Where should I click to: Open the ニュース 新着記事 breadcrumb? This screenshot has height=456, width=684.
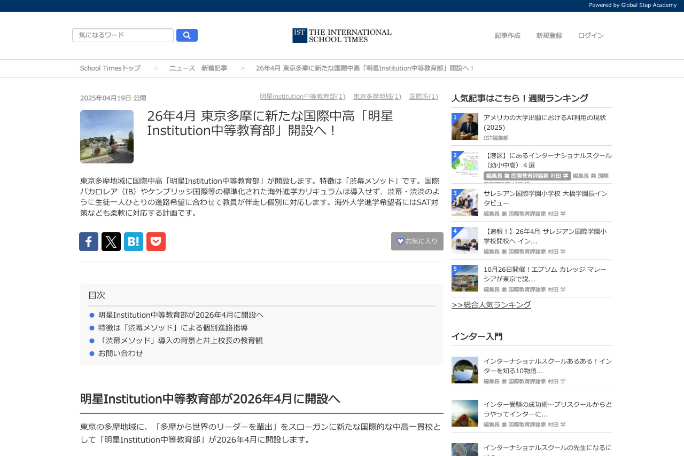point(198,68)
